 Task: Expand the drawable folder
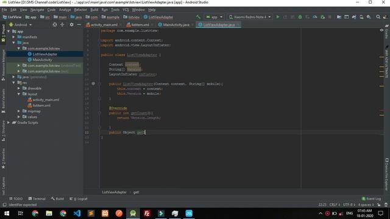(x=19, y=88)
